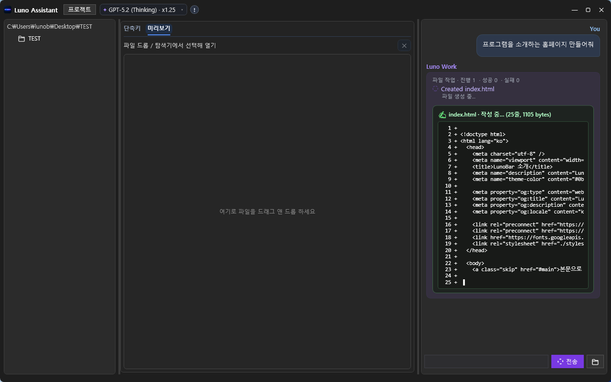Expand the GPT-5.2 (Thinking) model dropdown
The height and width of the screenshot is (382, 611).
point(143,10)
